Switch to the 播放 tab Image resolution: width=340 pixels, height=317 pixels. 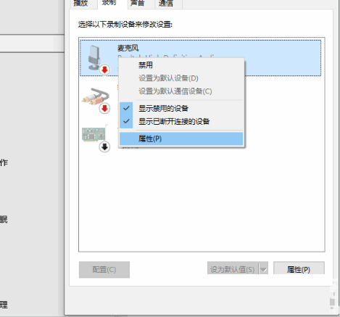pyautogui.click(x=80, y=4)
